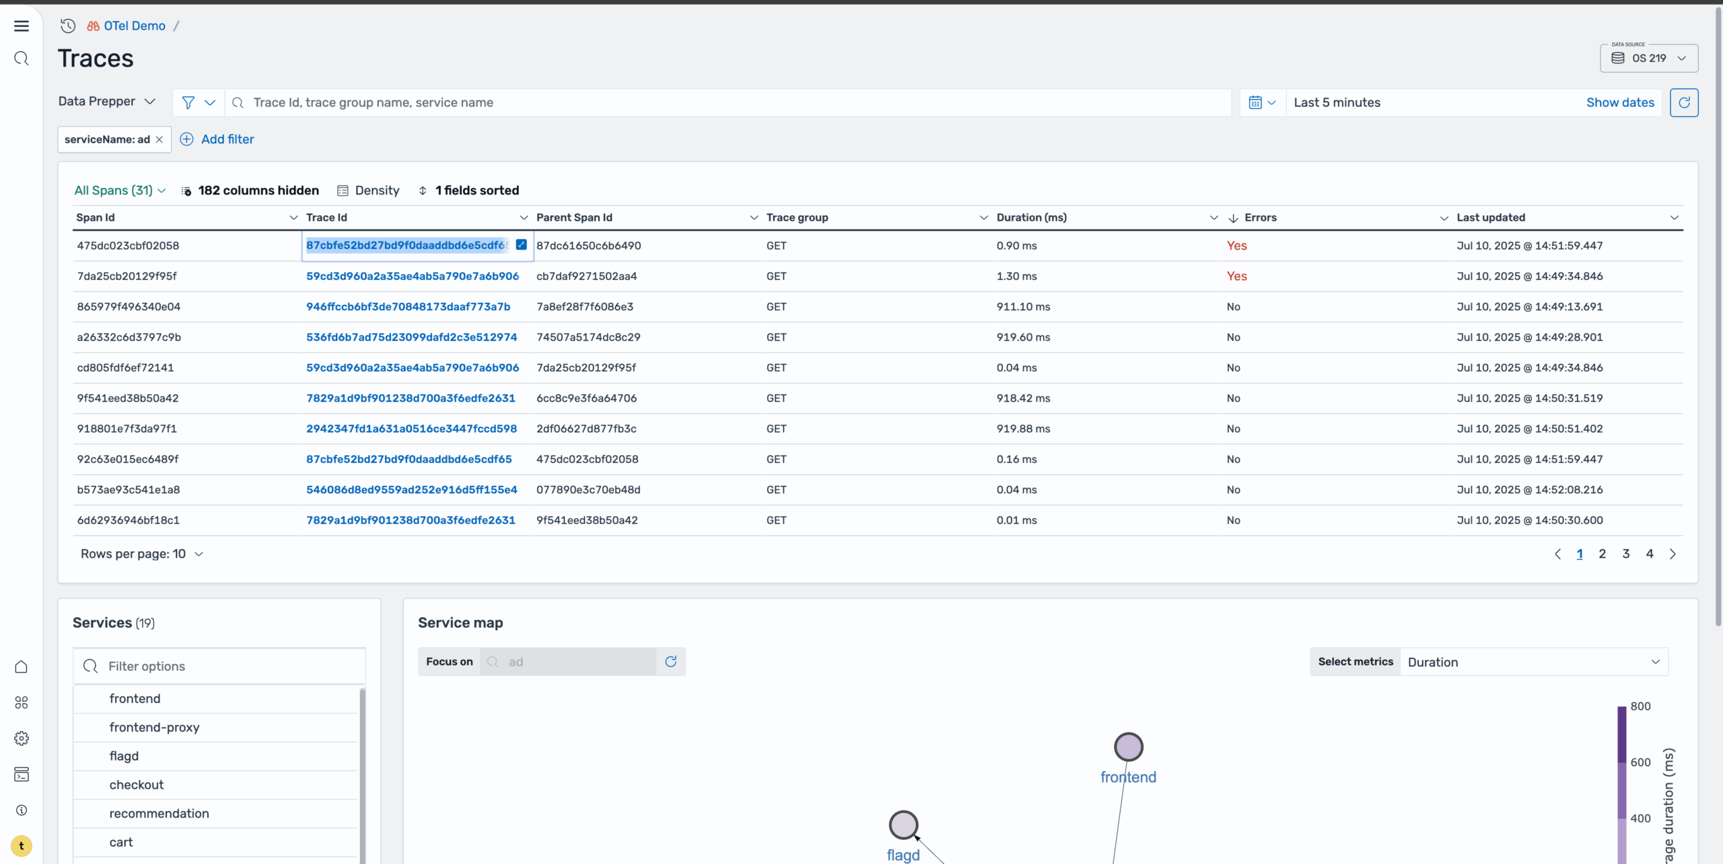1723x864 pixels.
Task: Go to page 3 of results
Action: click(1626, 554)
